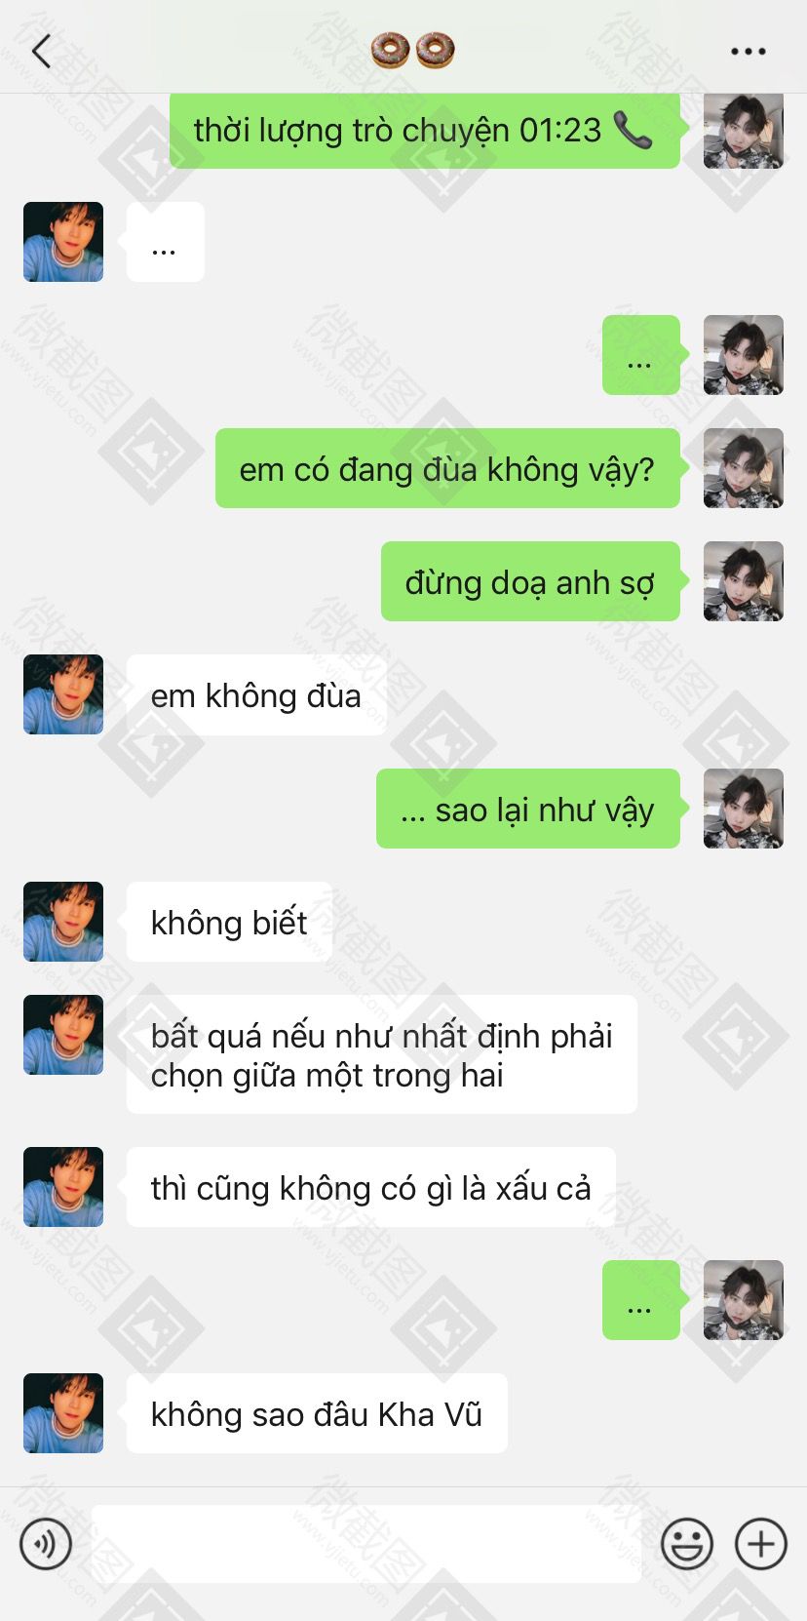Viewport: 807px width, 1621px height.
Task: Tap the plus icon for more attachments
Action: coord(761,1544)
